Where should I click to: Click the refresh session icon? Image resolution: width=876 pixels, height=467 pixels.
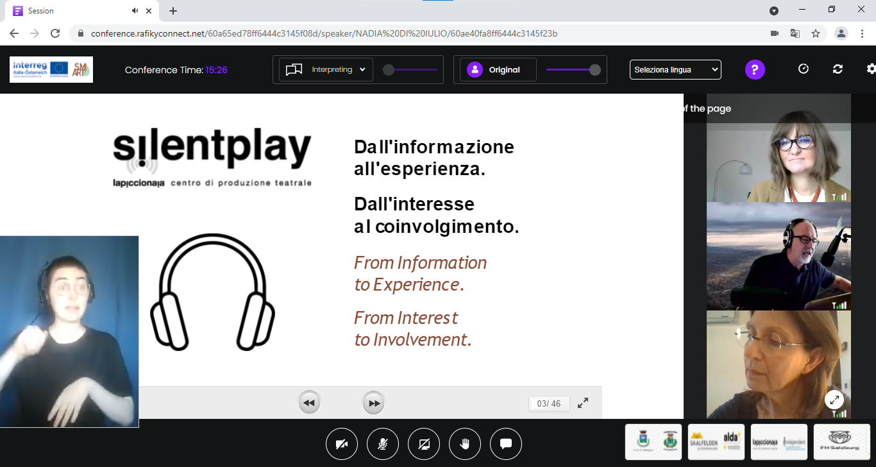838,69
